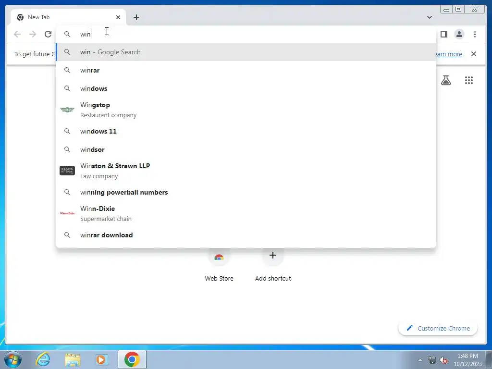Open the profile avatar button
Image resolution: width=492 pixels, height=369 pixels.
459,34
